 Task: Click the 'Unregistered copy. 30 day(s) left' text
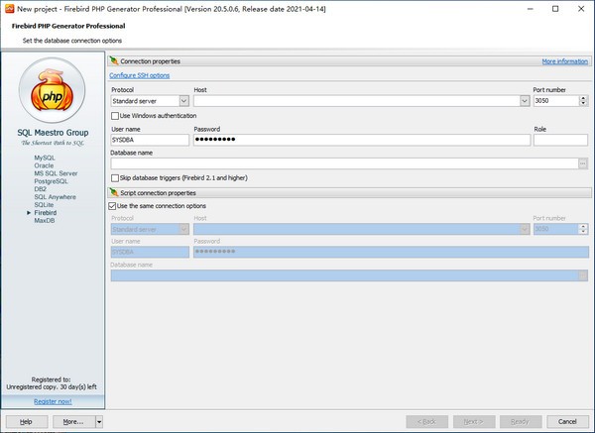[x=52, y=387]
